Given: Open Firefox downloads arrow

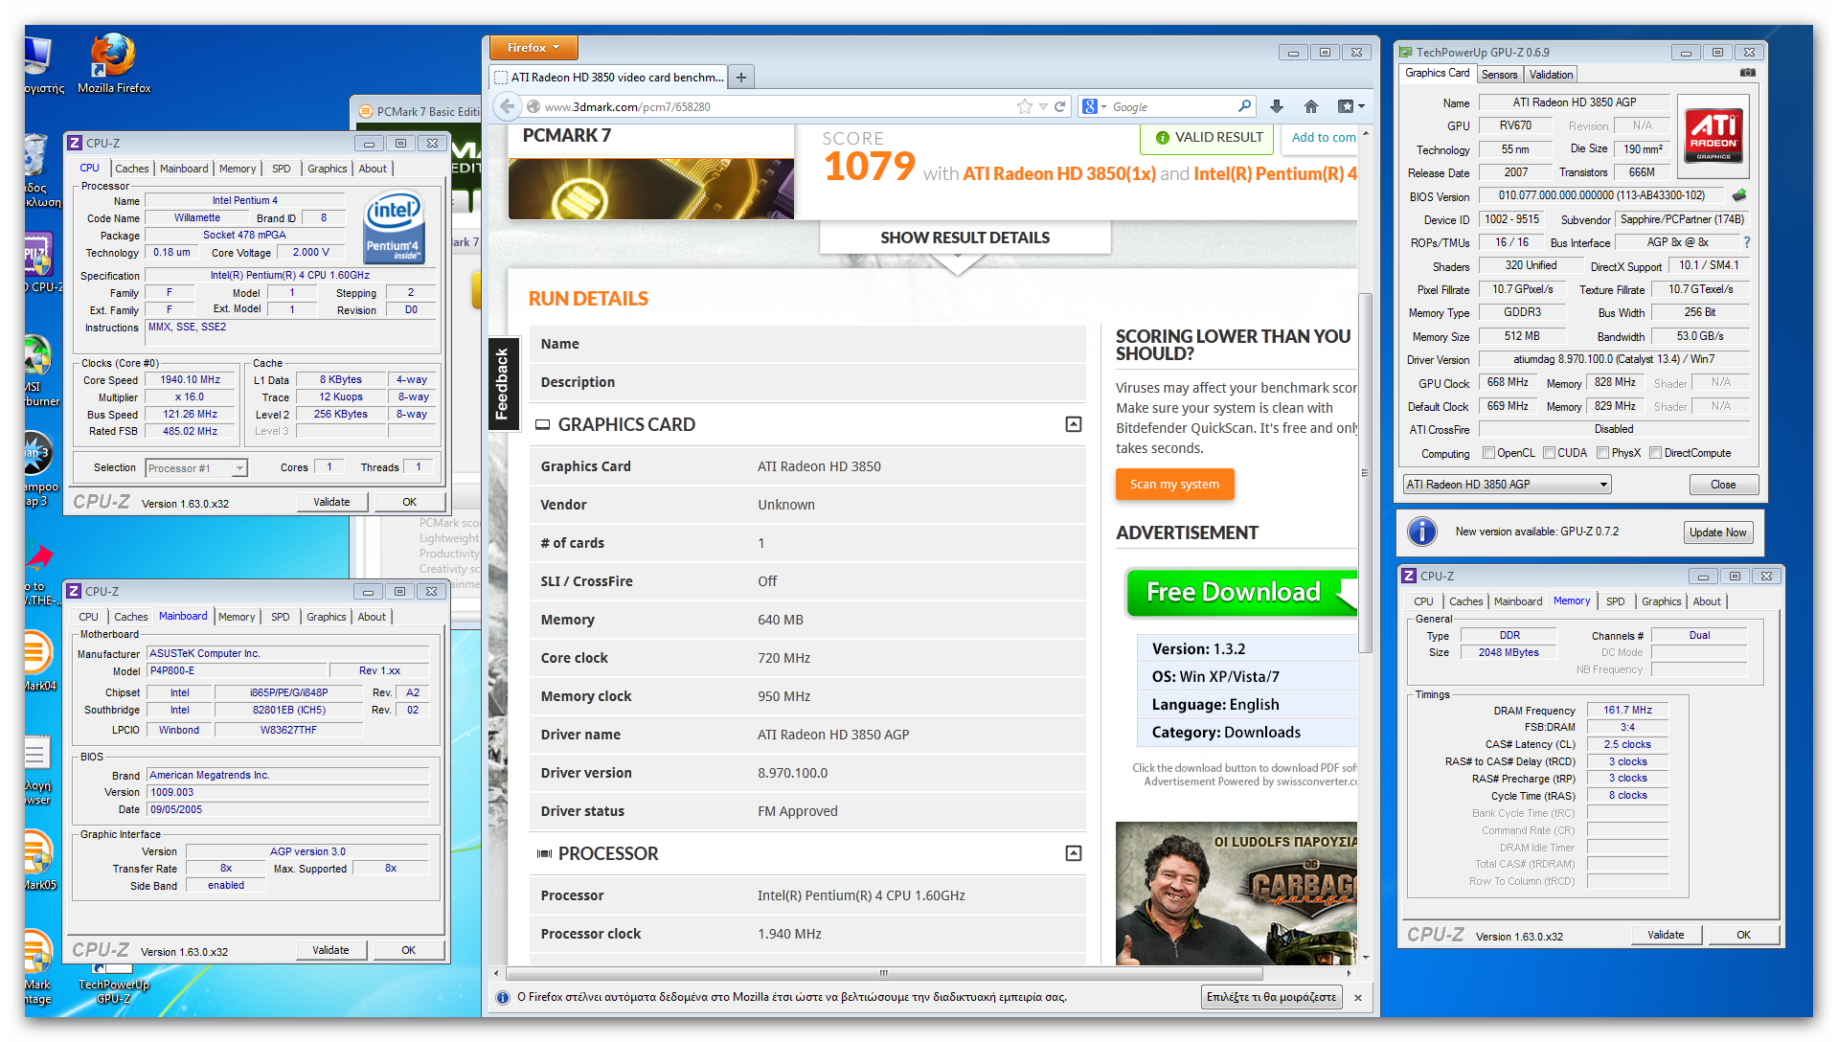Looking at the screenshot, I should click(x=1277, y=106).
